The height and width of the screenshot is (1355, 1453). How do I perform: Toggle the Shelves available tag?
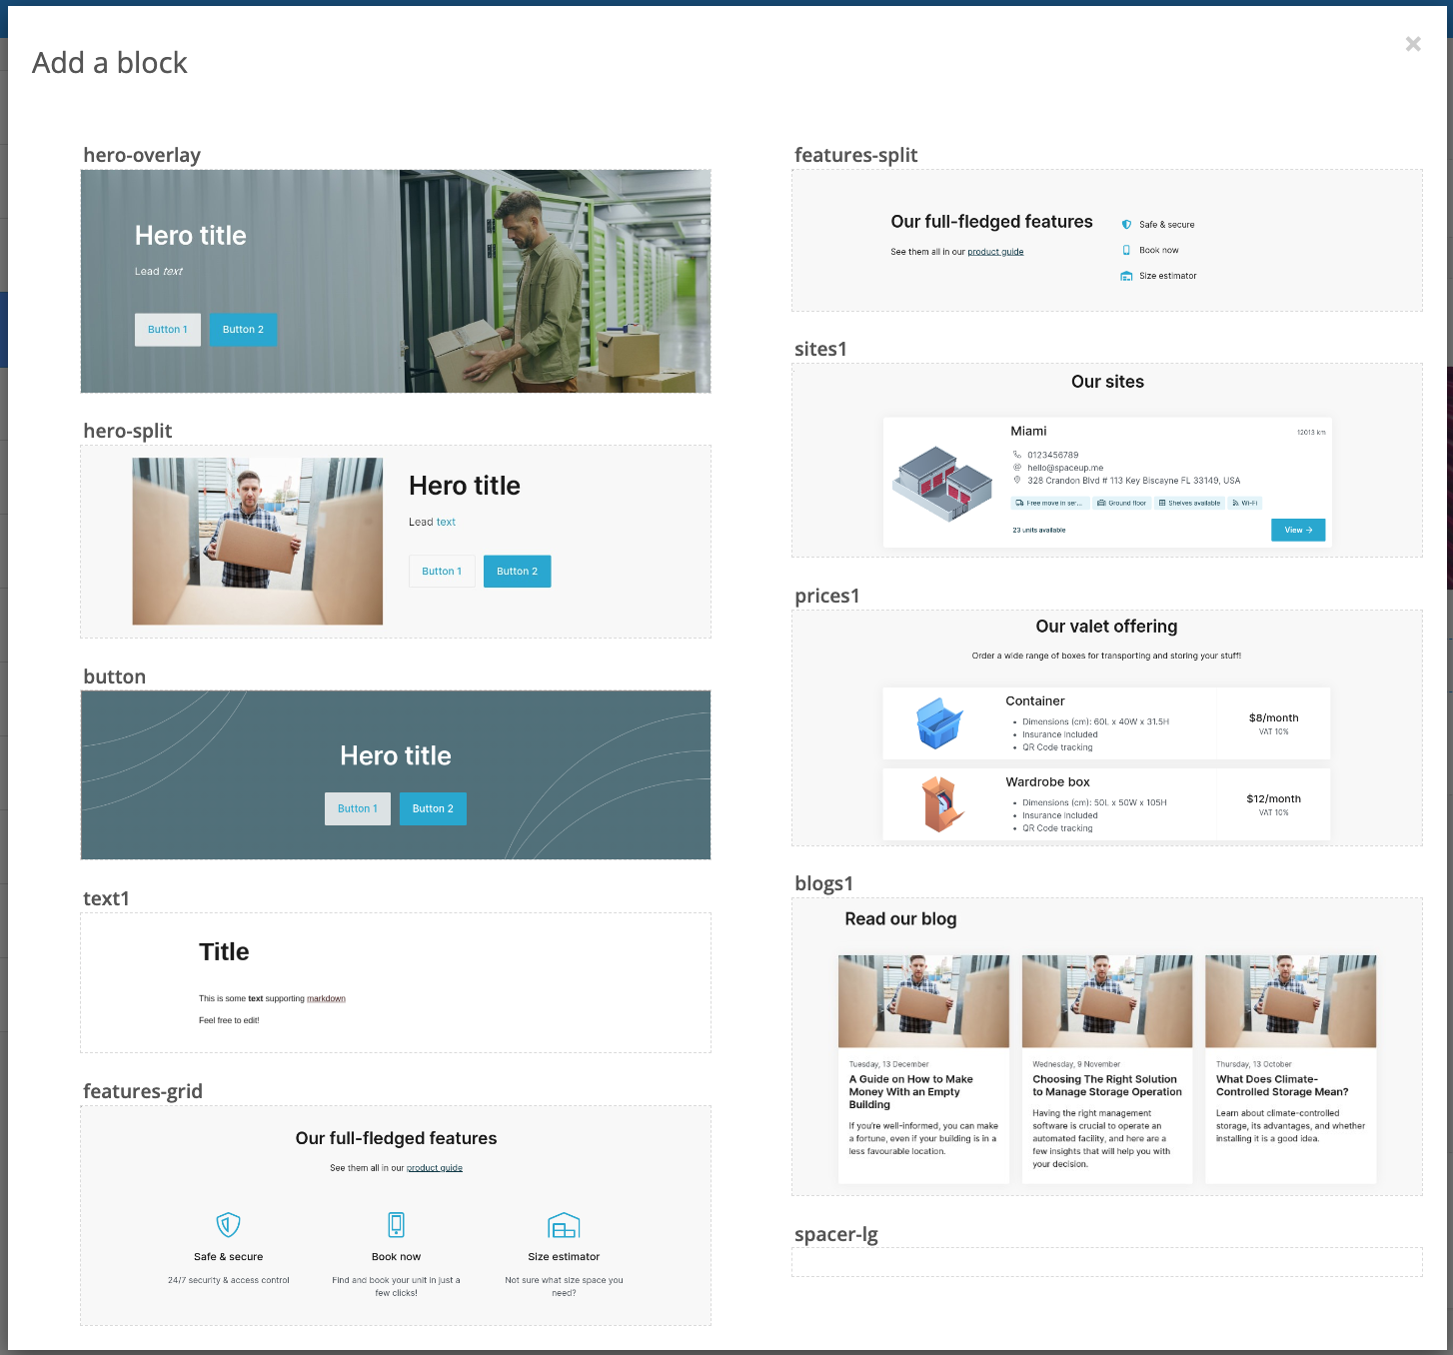(x=1188, y=503)
